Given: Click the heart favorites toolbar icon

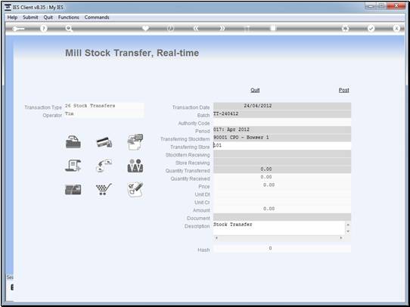Looking at the screenshot, I should coord(146,29).
